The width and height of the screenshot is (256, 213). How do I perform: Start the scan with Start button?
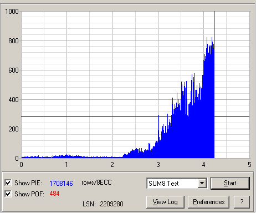[230, 183]
